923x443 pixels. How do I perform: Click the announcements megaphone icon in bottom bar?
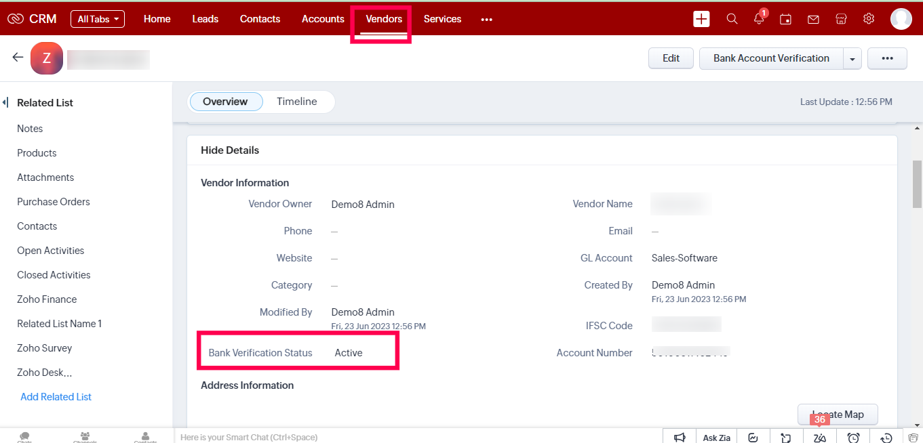(x=680, y=438)
